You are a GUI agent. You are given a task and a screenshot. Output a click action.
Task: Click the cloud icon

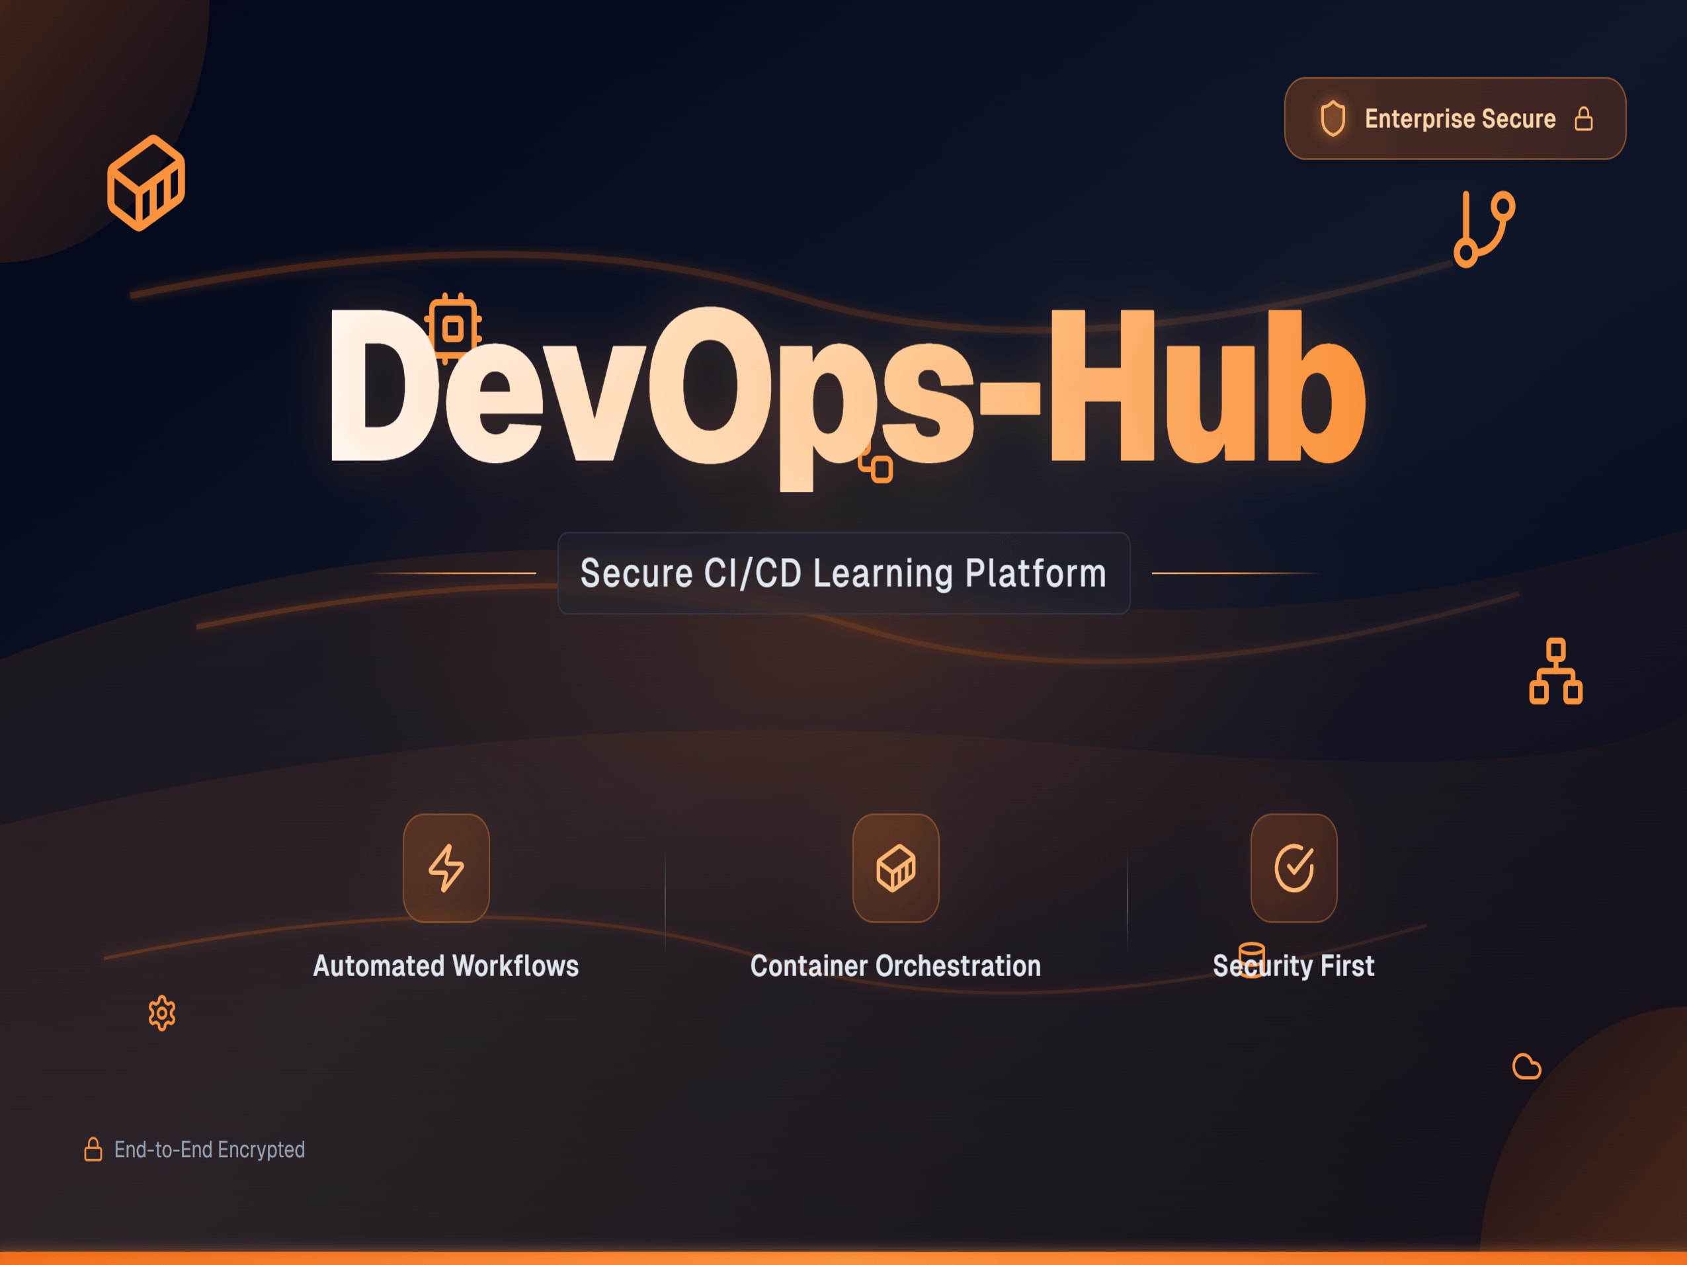1526,1067
